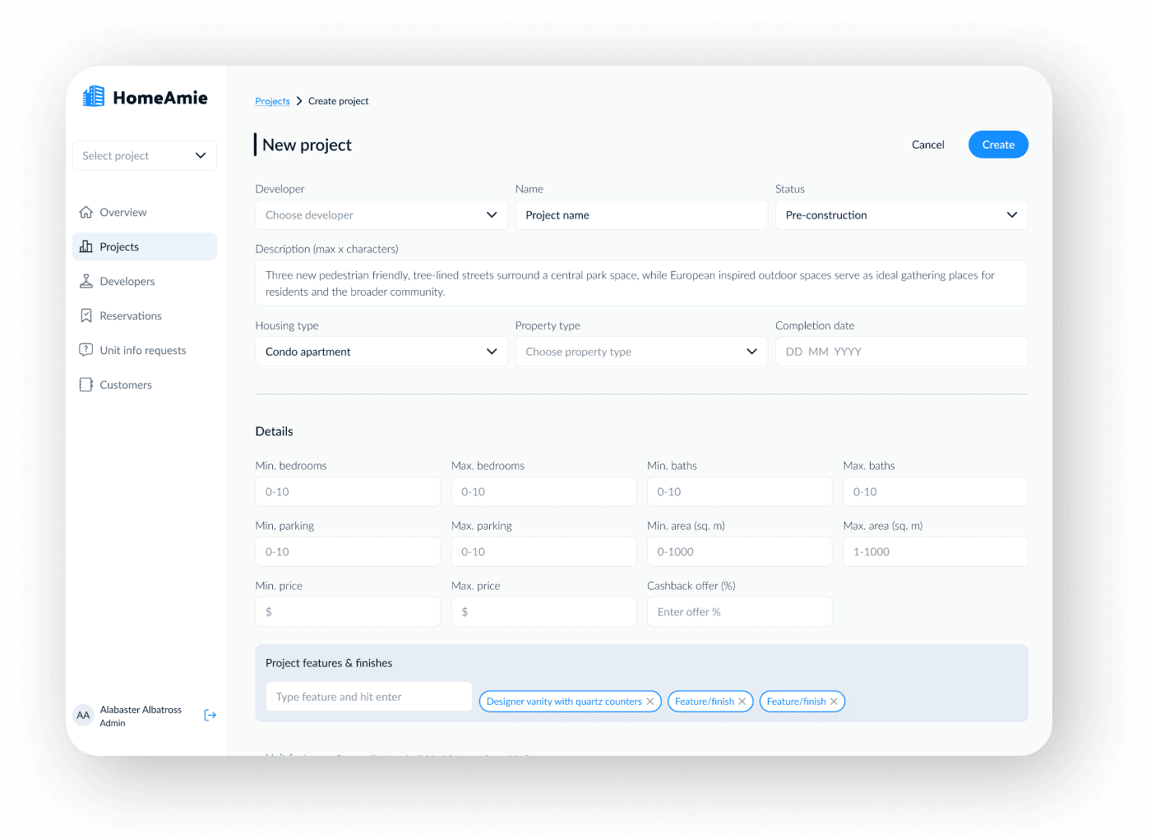Select the Overview home icon in sidebar
This screenshot has width=1151, height=838.
click(86, 211)
